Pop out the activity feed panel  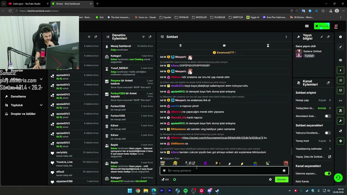(x=95, y=37)
